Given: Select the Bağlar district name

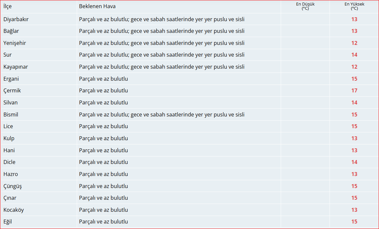Looking at the screenshot, I should tap(11, 31).
